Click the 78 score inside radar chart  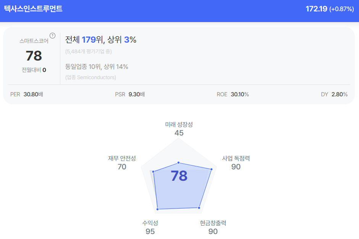coord(179,176)
